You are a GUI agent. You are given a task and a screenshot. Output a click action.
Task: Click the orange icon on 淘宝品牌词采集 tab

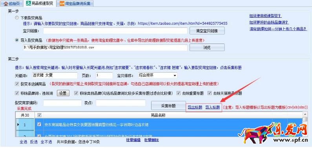(62, 4)
